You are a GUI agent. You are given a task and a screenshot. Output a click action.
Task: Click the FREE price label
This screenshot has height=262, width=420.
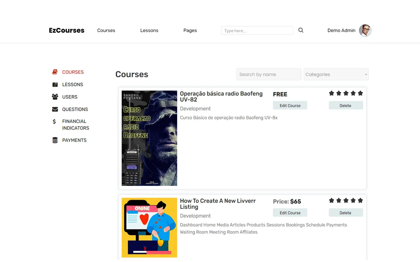click(280, 94)
